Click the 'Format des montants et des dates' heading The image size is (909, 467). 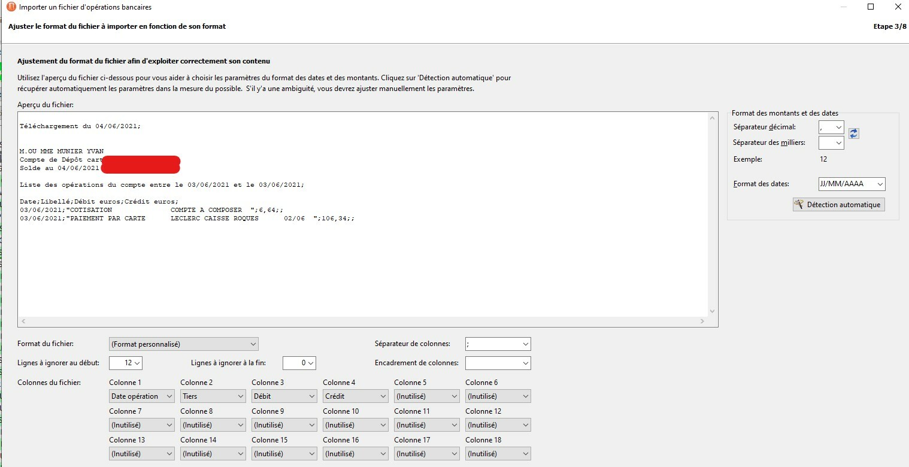[785, 113]
